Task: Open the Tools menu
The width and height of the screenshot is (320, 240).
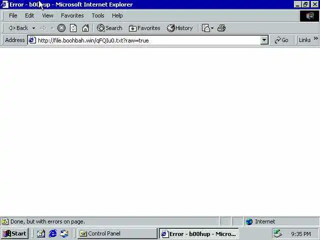Action: pos(98,15)
